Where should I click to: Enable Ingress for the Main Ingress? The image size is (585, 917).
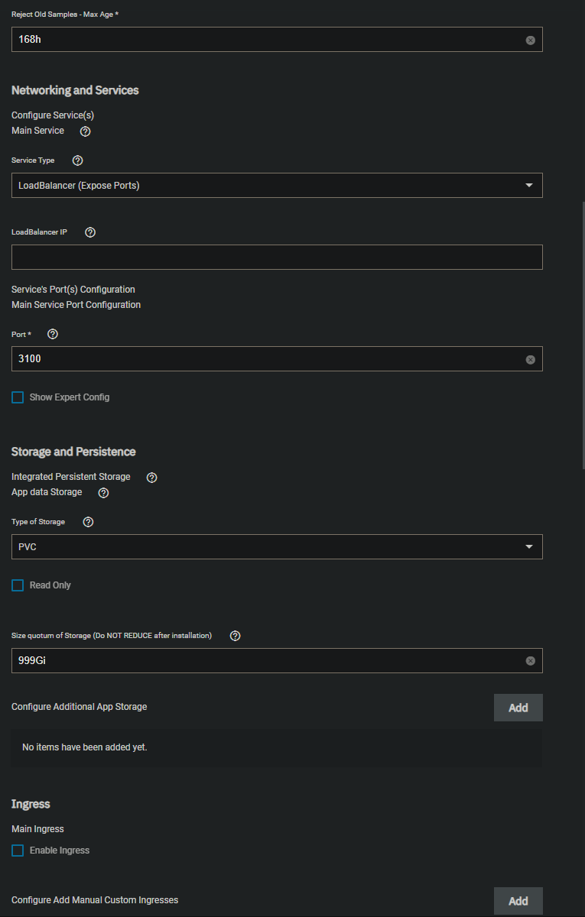(x=17, y=850)
